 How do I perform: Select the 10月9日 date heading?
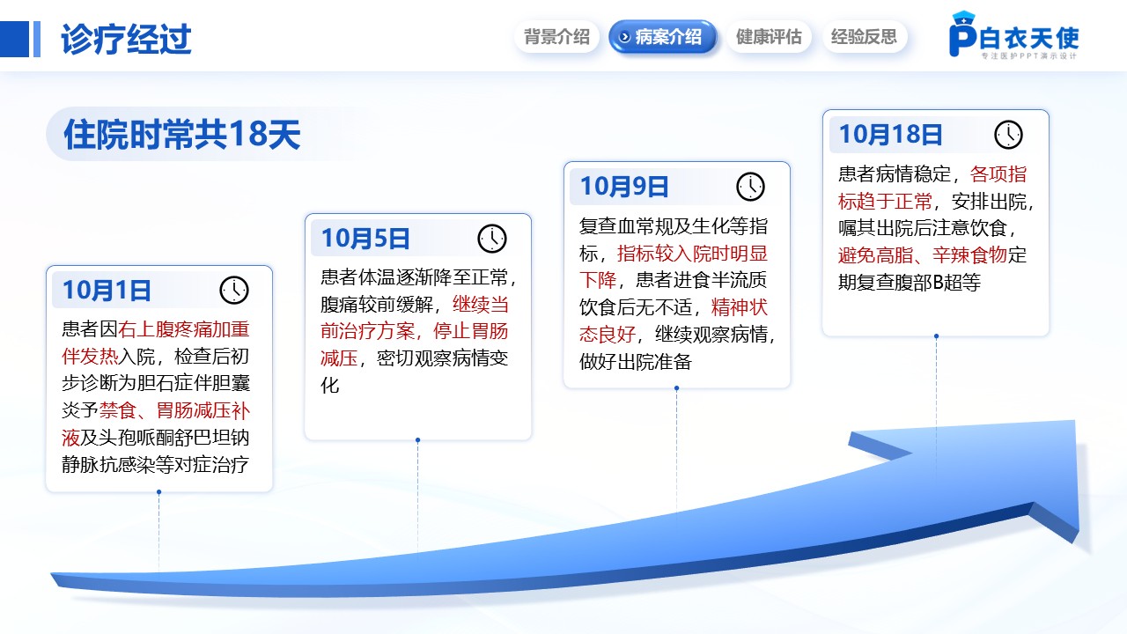pyautogui.click(x=624, y=186)
